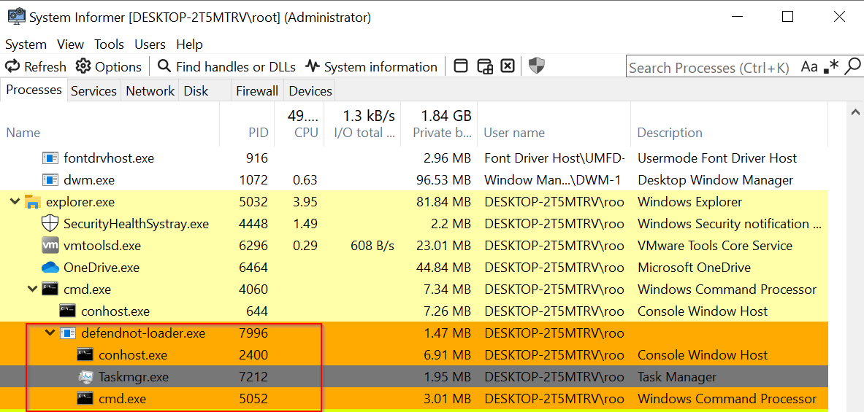The height and width of the screenshot is (412, 864).
Task: Click the boxed X kill window icon
Action: (x=508, y=66)
